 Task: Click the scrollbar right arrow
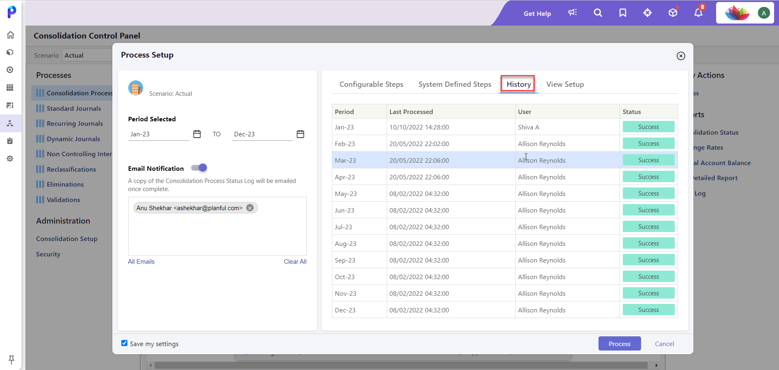click(656, 365)
